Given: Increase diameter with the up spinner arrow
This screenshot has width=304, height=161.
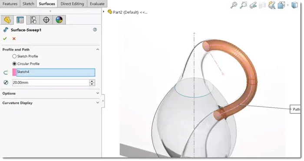Looking at the screenshot, I should point(92,81).
